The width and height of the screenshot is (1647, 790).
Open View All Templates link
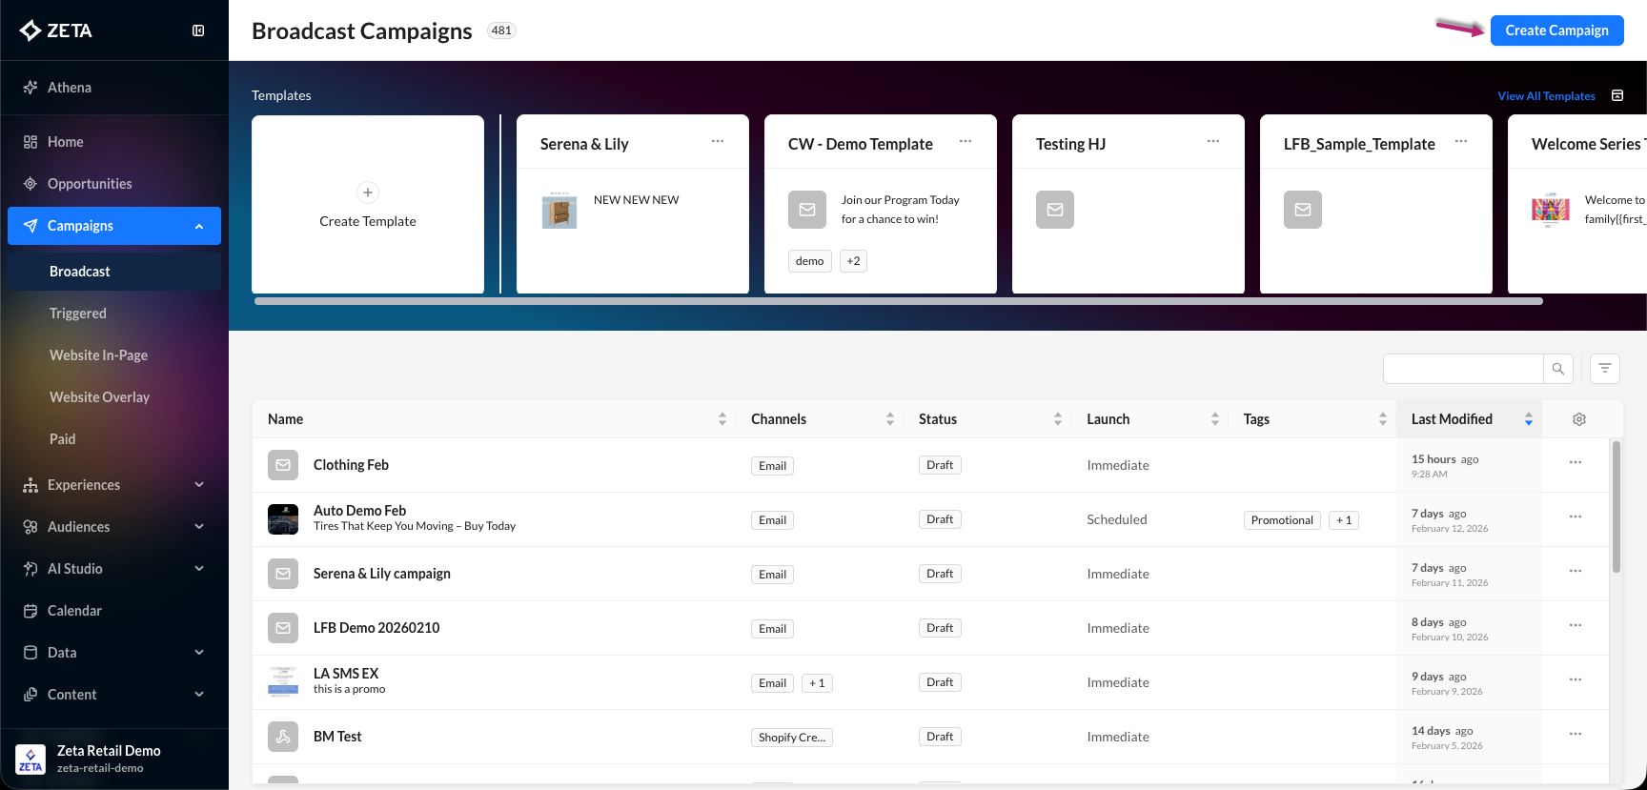click(1546, 96)
